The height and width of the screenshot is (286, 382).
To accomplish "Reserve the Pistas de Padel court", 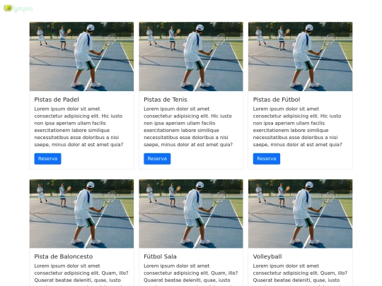I will (47, 159).
